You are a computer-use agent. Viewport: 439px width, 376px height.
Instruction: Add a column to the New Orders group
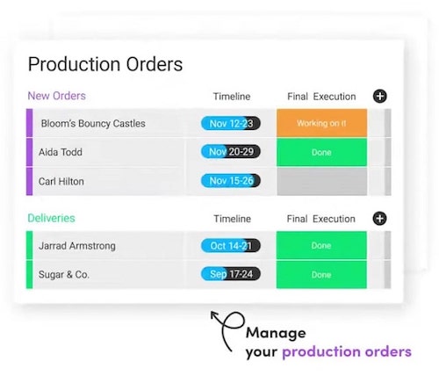tap(380, 96)
